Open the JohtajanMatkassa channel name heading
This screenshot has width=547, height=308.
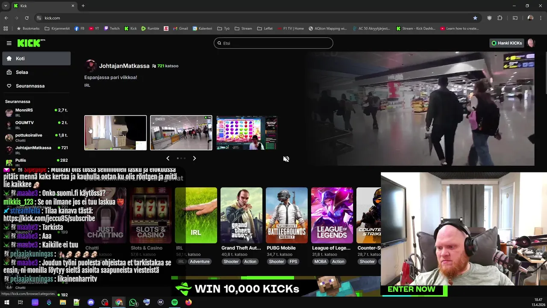(x=124, y=66)
